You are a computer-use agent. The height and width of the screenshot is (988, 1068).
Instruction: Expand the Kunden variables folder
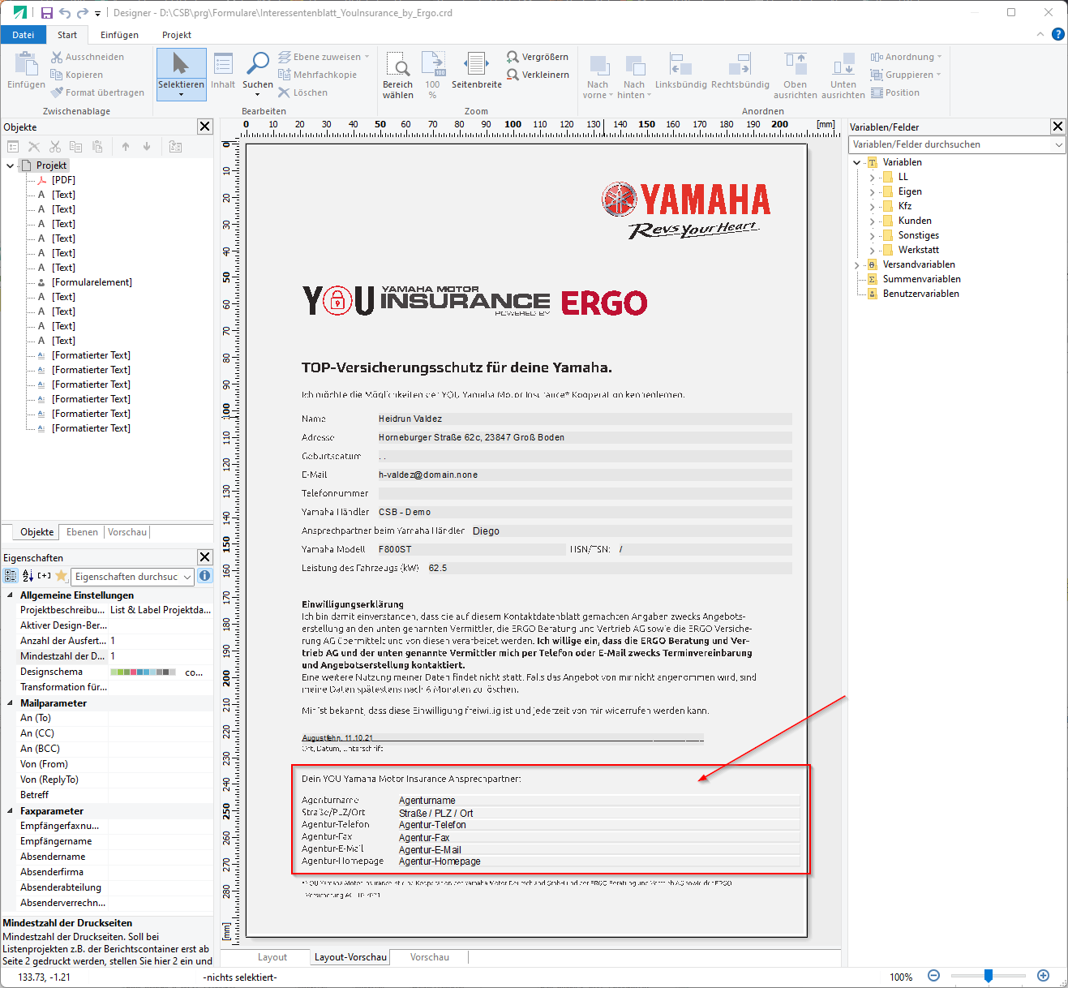pos(872,221)
